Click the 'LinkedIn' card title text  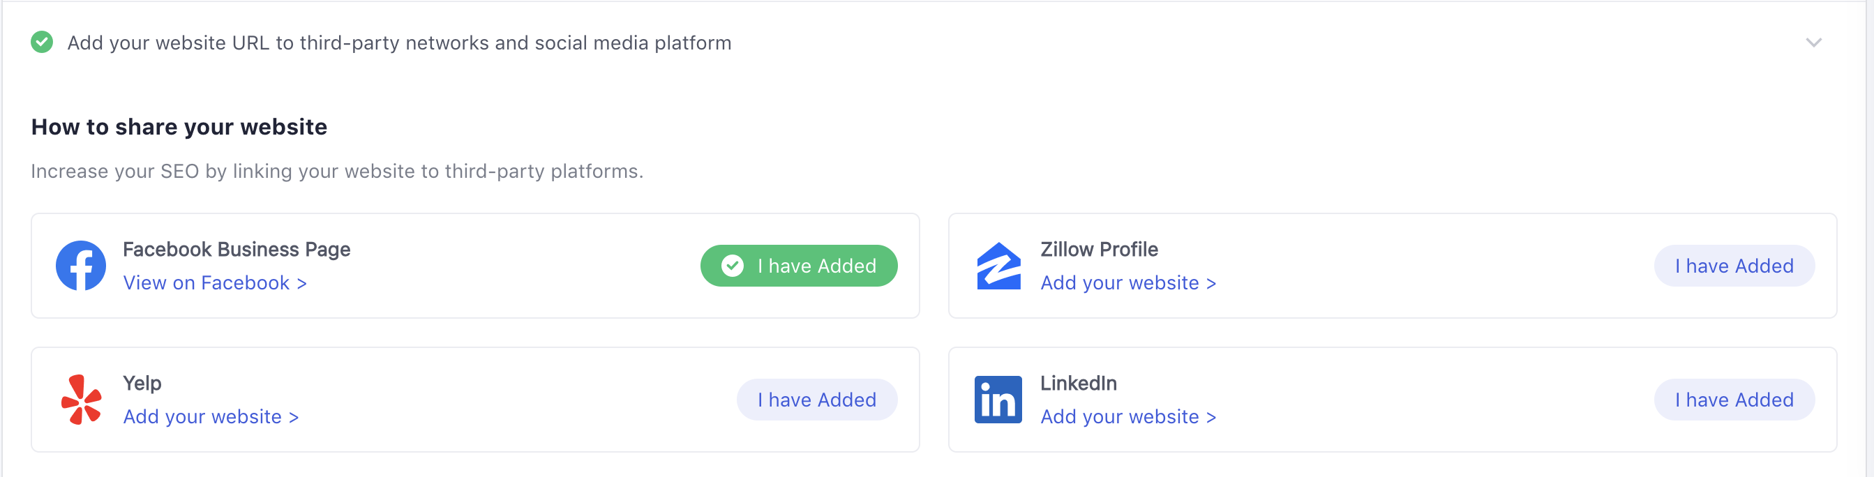[1078, 383]
